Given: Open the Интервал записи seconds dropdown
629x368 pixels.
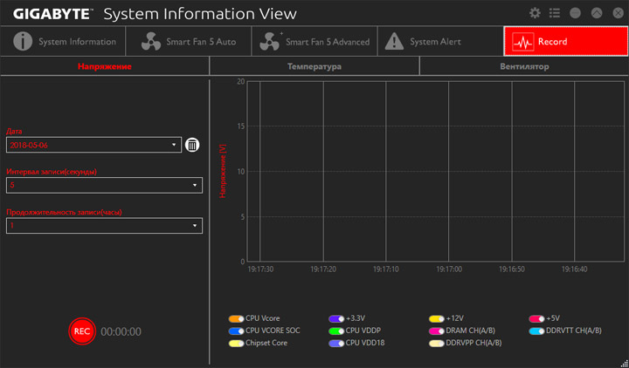Looking at the screenshot, I should [104, 185].
